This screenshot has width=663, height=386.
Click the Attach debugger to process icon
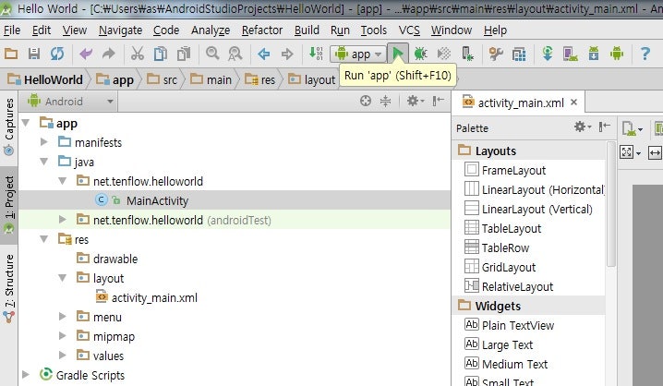click(x=467, y=54)
